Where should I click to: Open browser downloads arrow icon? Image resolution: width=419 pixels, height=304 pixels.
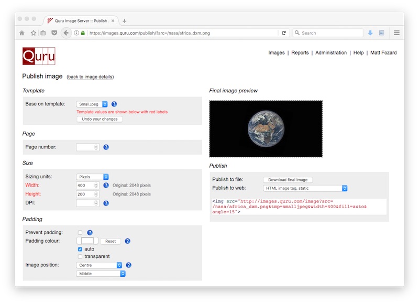pyautogui.click(x=370, y=33)
